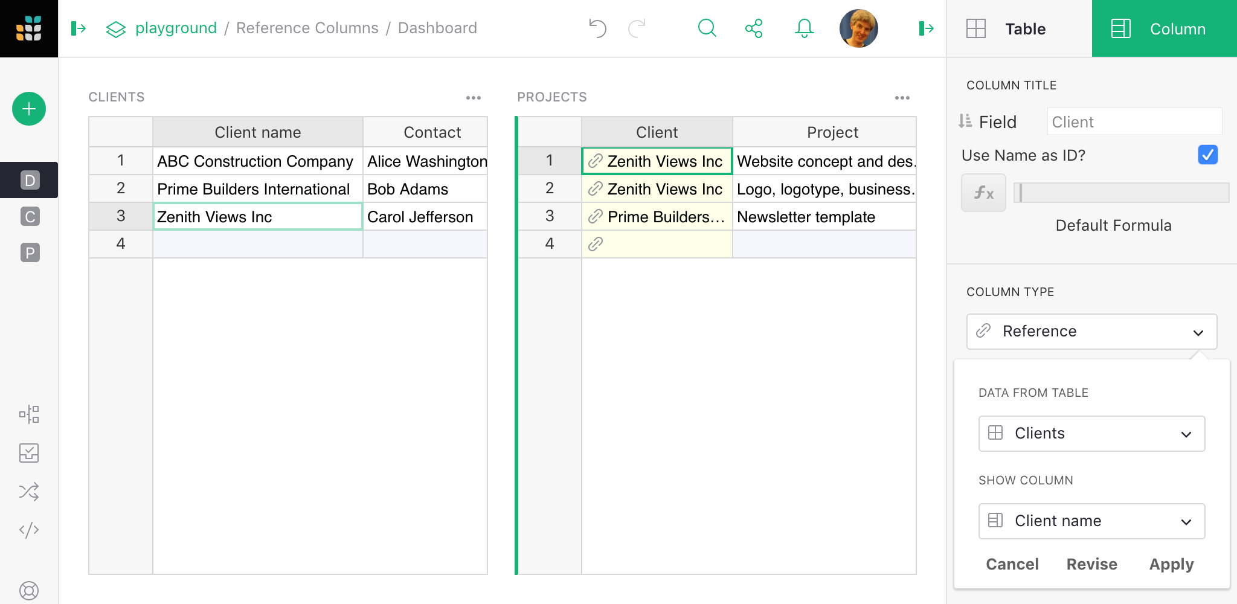Open the Code View icon in sidebar
The image size is (1237, 604).
pos(29,530)
